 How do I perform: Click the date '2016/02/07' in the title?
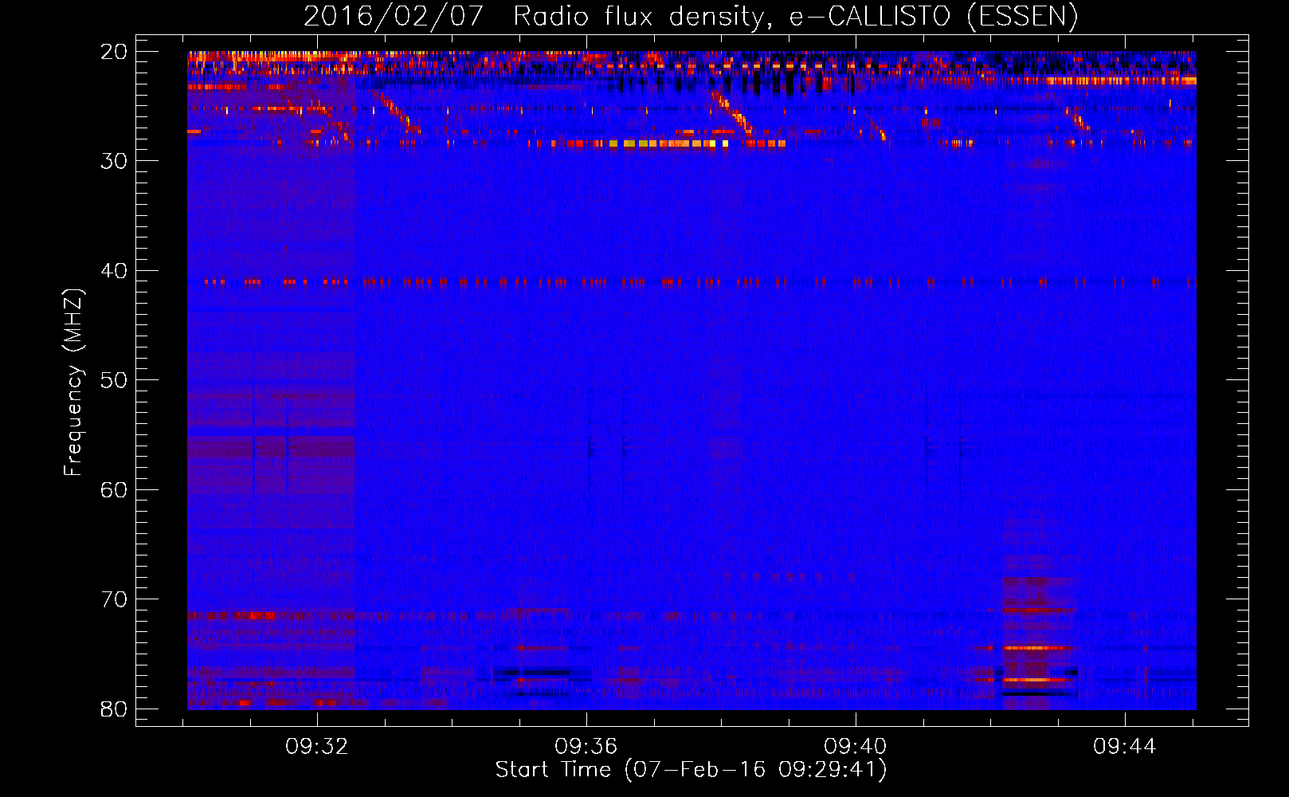point(393,17)
